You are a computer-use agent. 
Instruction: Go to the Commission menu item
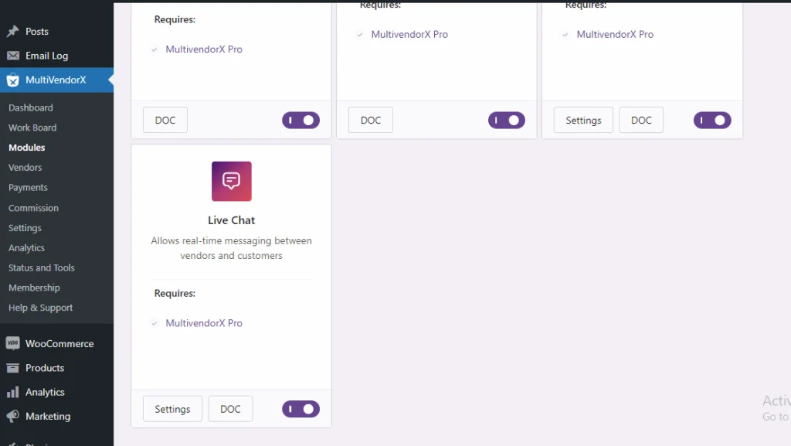pyautogui.click(x=33, y=208)
